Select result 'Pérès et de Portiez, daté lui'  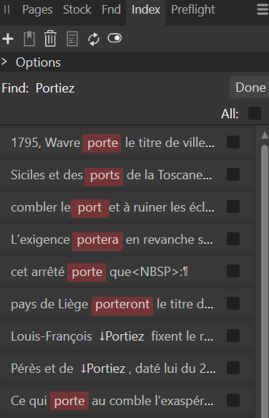click(127, 368)
